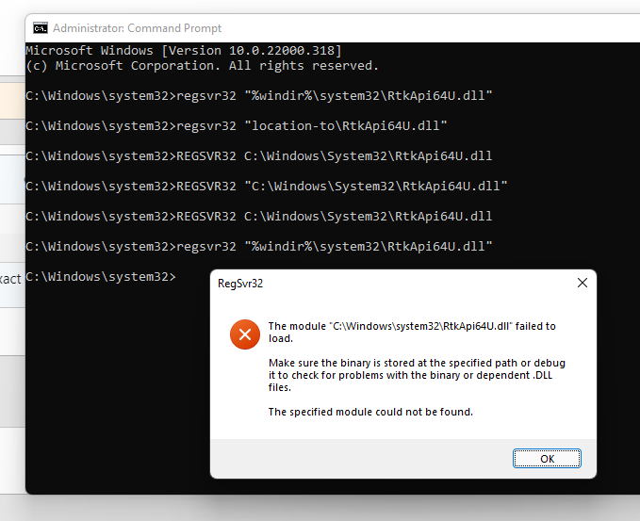Click the Command Prompt title bar icon
The image size is (640, 521).
[41, 28]
